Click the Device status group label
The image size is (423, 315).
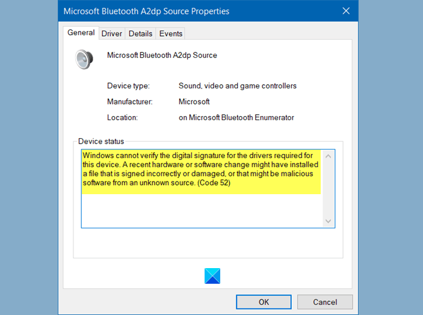coord(101,141)
